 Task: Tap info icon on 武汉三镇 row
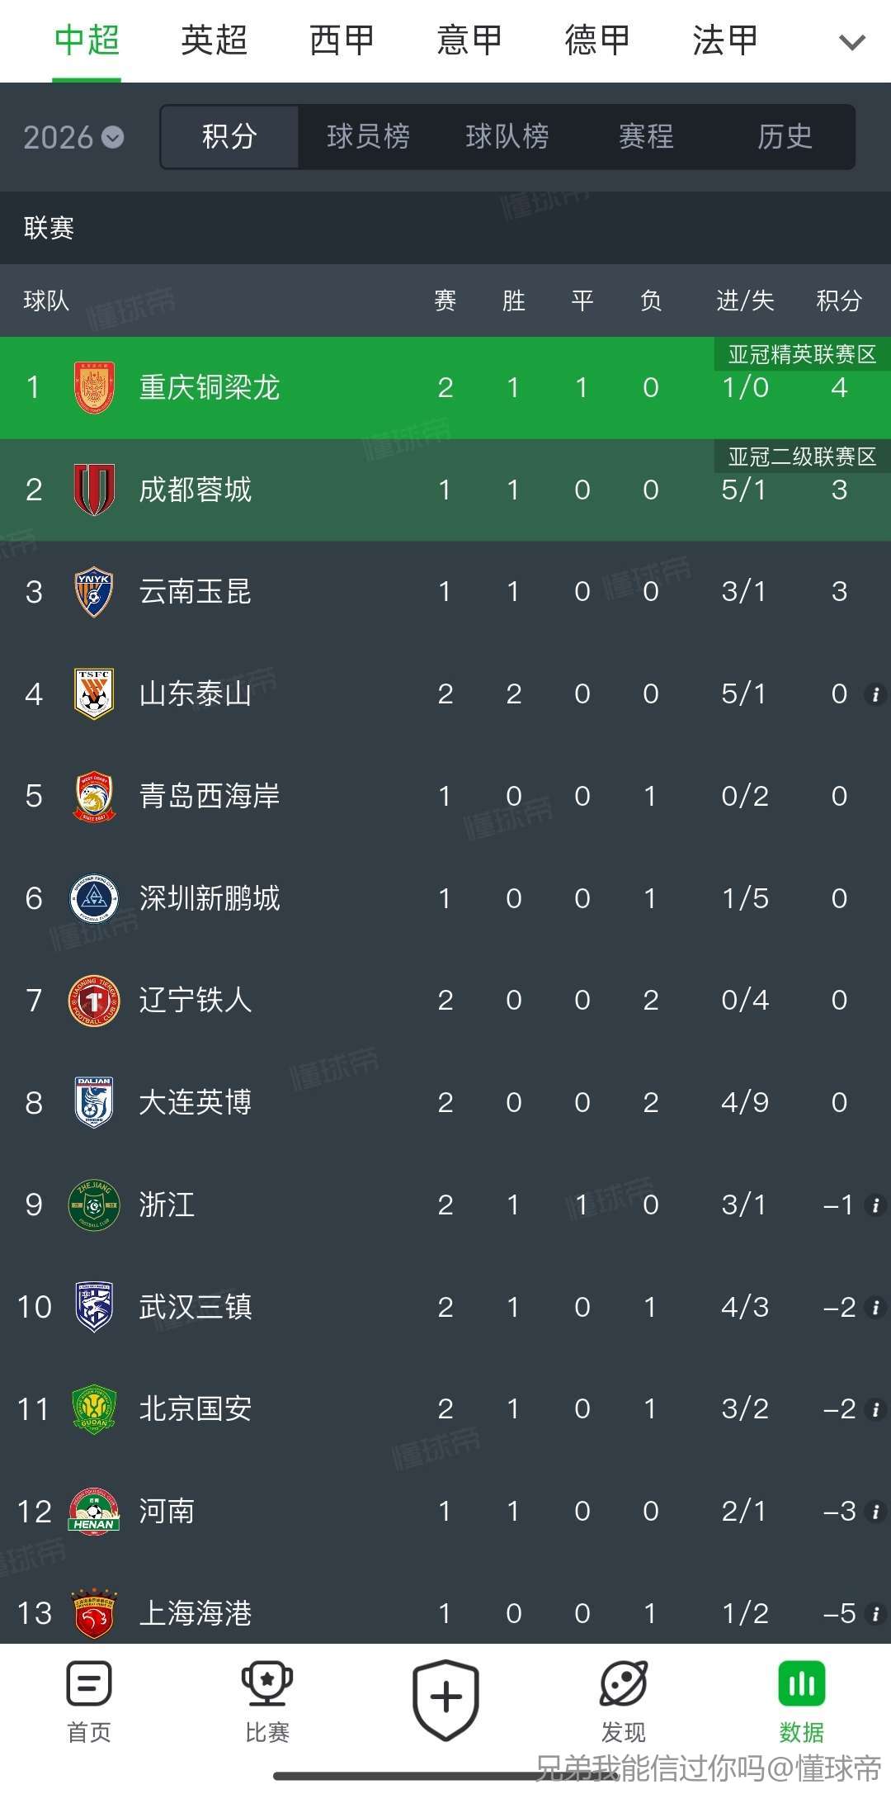875,1308
